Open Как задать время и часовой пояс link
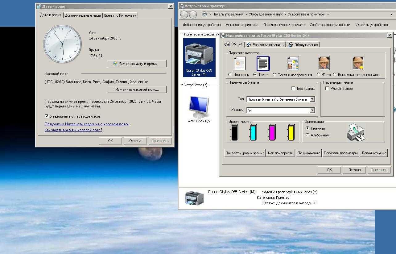This screenshot has width=396, height=254. tap(73, 130)
